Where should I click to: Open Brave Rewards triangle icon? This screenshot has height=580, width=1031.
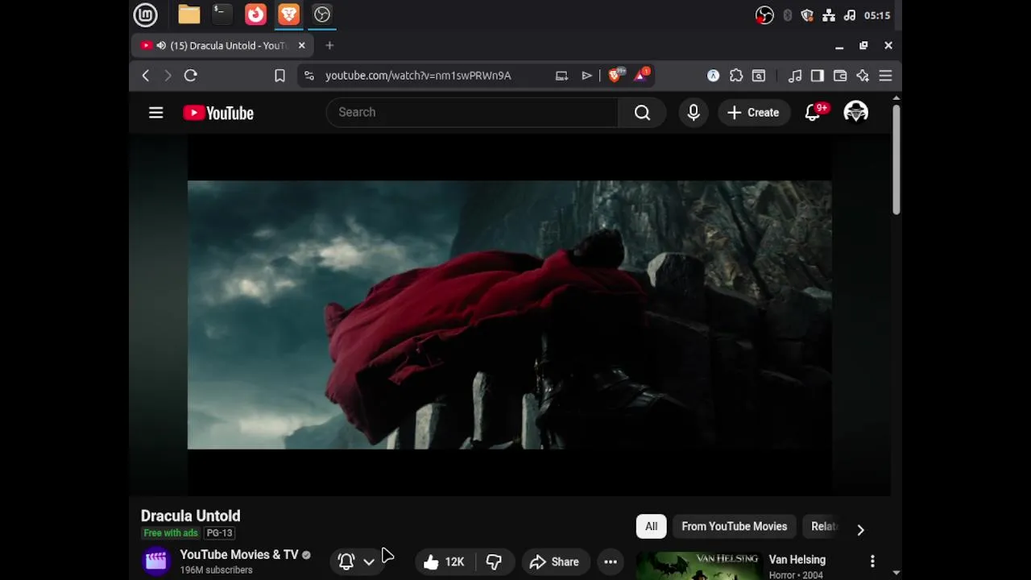[x=642, y=75]
